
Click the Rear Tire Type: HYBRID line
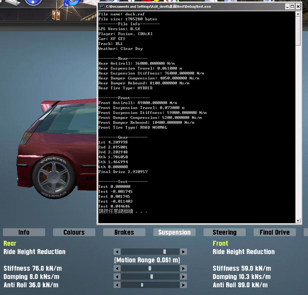point(125,88)
